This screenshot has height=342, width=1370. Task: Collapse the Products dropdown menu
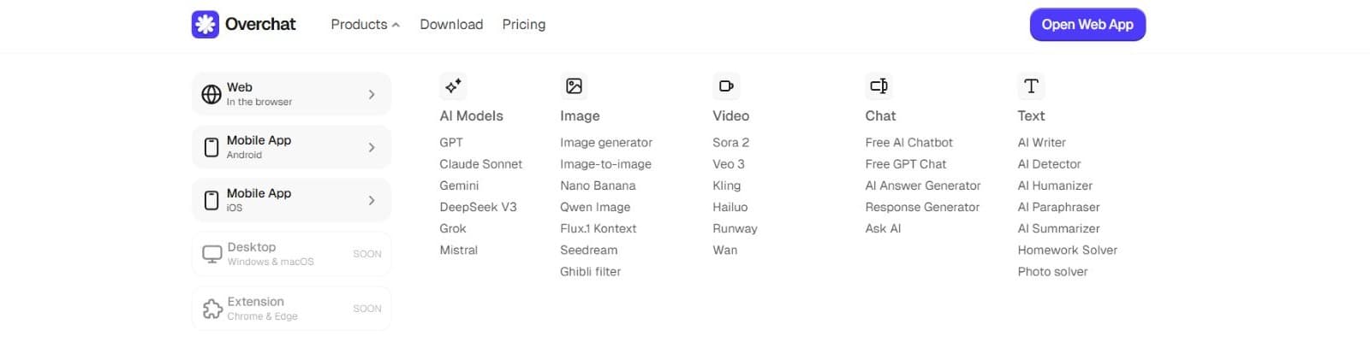point(365,25)
